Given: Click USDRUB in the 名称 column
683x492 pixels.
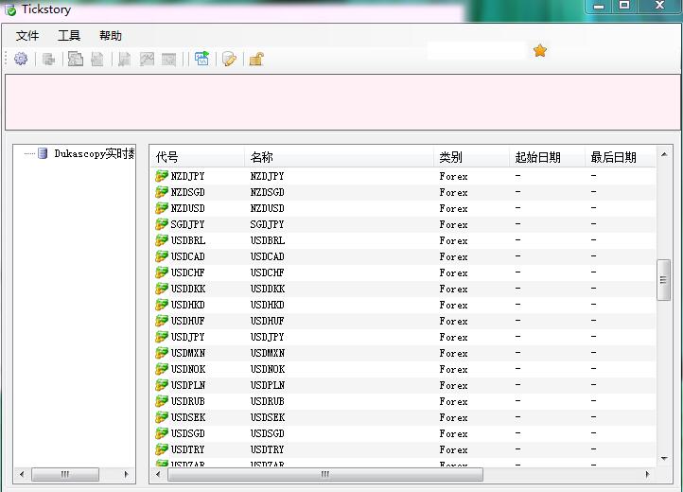Looking at the screenshot, I should coord(267,401).
